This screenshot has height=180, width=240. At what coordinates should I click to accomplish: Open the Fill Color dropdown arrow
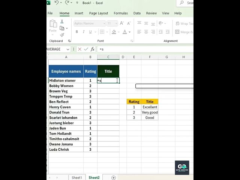point(118,32)
